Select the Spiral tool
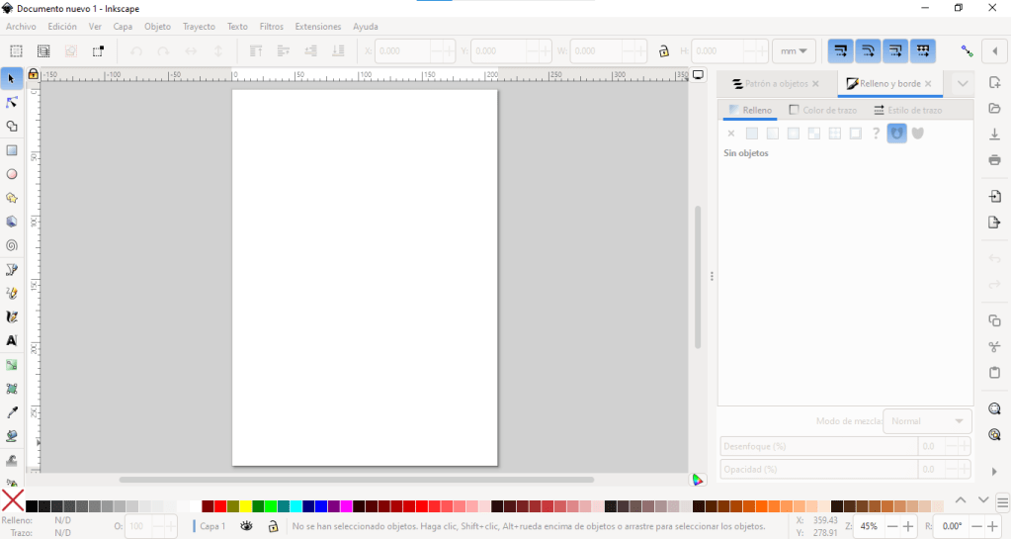This screenshot has height=539, width=1011. click(x=12, y=245)
